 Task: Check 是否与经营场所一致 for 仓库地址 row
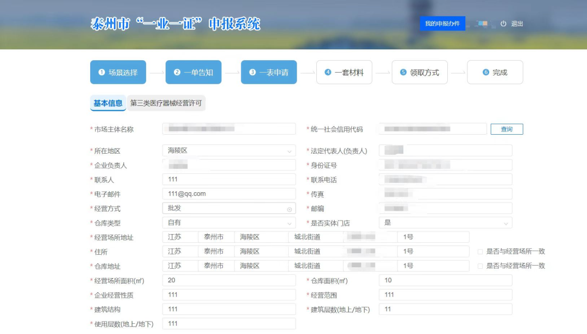point(480,266)
